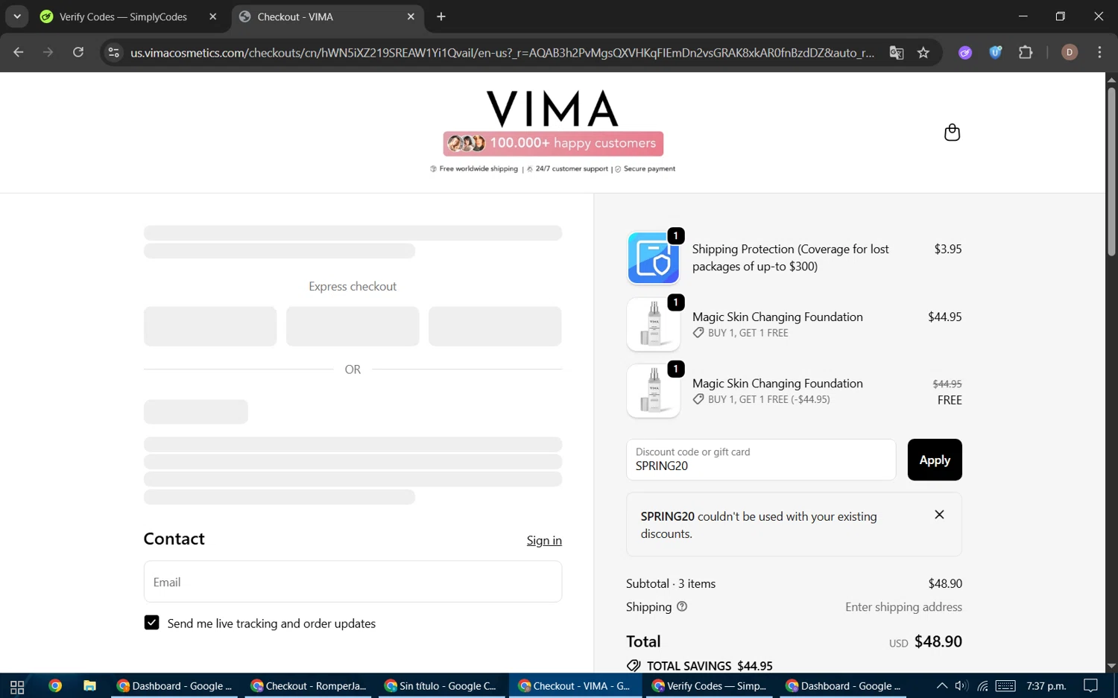1118x698 pixels.
Task: Expand the tab search dropdown
Action: 16,16
